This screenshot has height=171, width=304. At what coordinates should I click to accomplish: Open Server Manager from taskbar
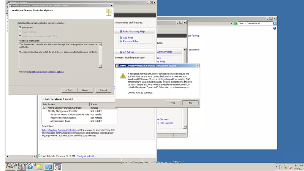click(x=21, y=167)
